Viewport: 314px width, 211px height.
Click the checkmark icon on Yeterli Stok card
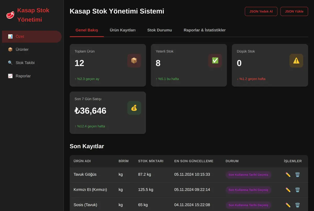215,61
